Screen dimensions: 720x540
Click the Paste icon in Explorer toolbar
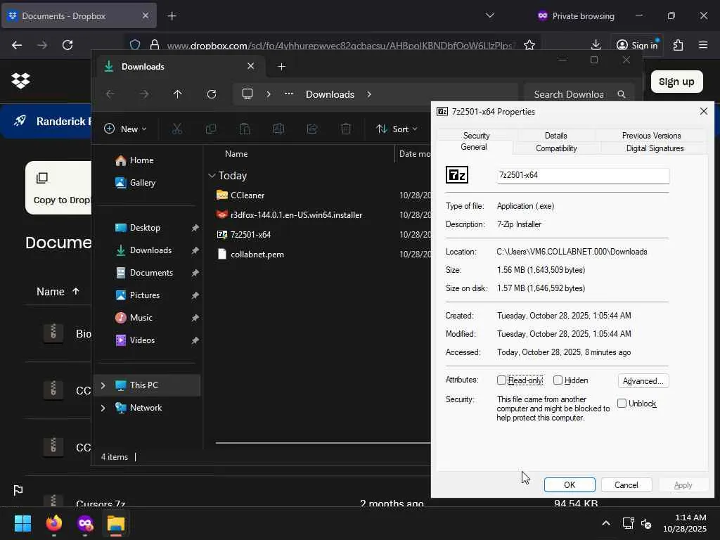[x=245, y=129]
